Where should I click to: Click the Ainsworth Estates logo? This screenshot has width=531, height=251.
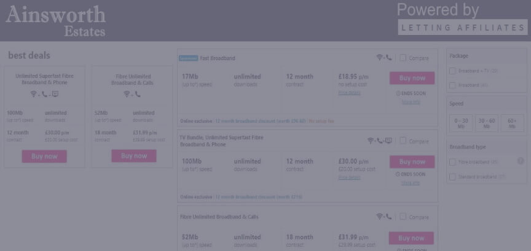55,21
